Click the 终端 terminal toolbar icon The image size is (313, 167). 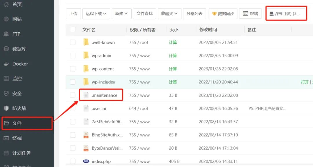pyautogui.click(x=245, y=13)
